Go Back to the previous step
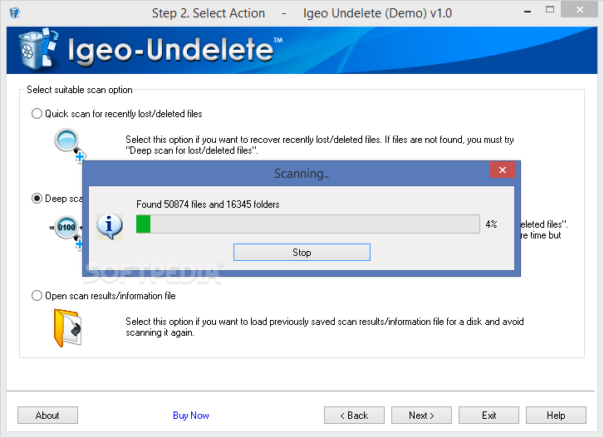The width and height of the screenshot is (604, 438). (x=354, y=416)
